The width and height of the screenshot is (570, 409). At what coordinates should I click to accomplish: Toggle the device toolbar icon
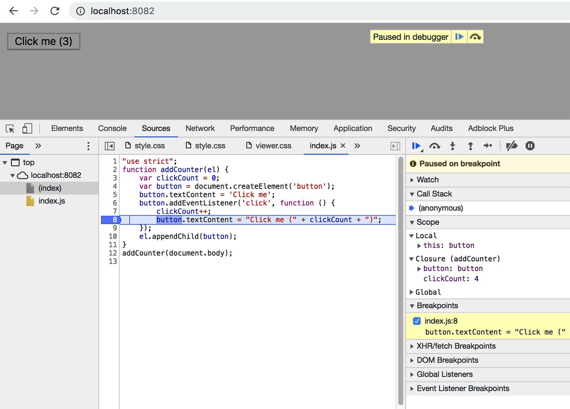(27, 128)
